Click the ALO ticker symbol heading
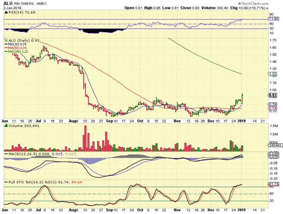283x214 pixels. click(x=8, y=4)
